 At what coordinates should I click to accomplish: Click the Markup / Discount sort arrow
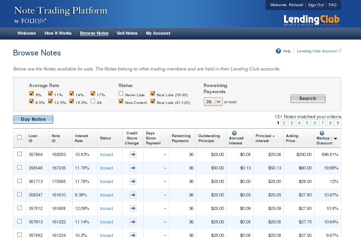[336, 139]
